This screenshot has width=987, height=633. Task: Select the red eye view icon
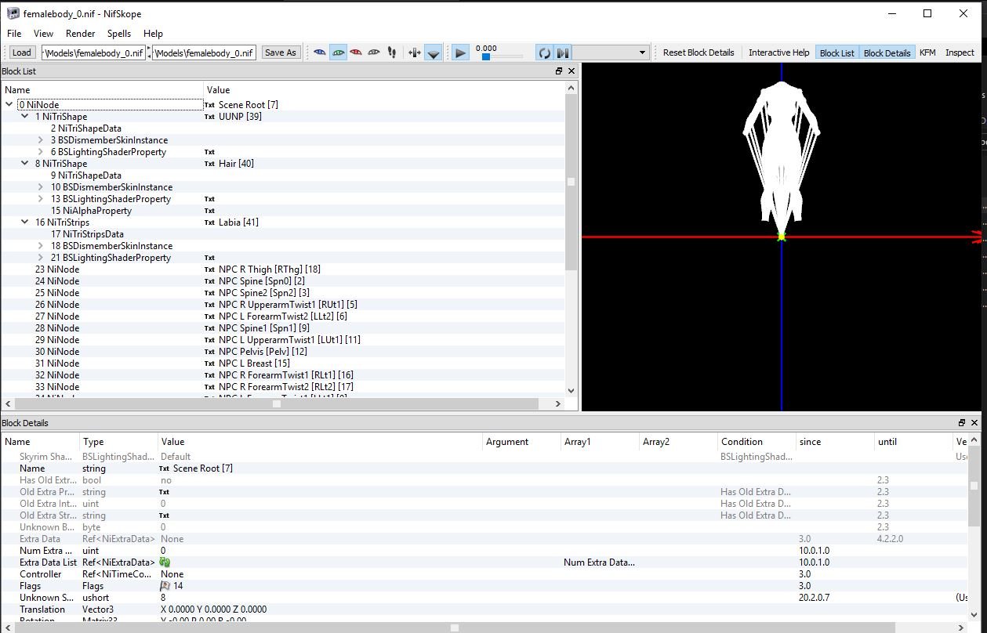coord(356,52)
